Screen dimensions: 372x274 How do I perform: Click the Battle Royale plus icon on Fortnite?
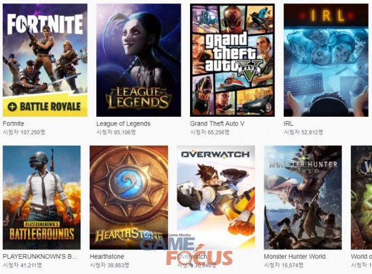[x=12, y=107]
